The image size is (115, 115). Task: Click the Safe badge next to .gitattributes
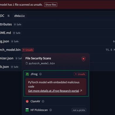click(x=18, y=24)
